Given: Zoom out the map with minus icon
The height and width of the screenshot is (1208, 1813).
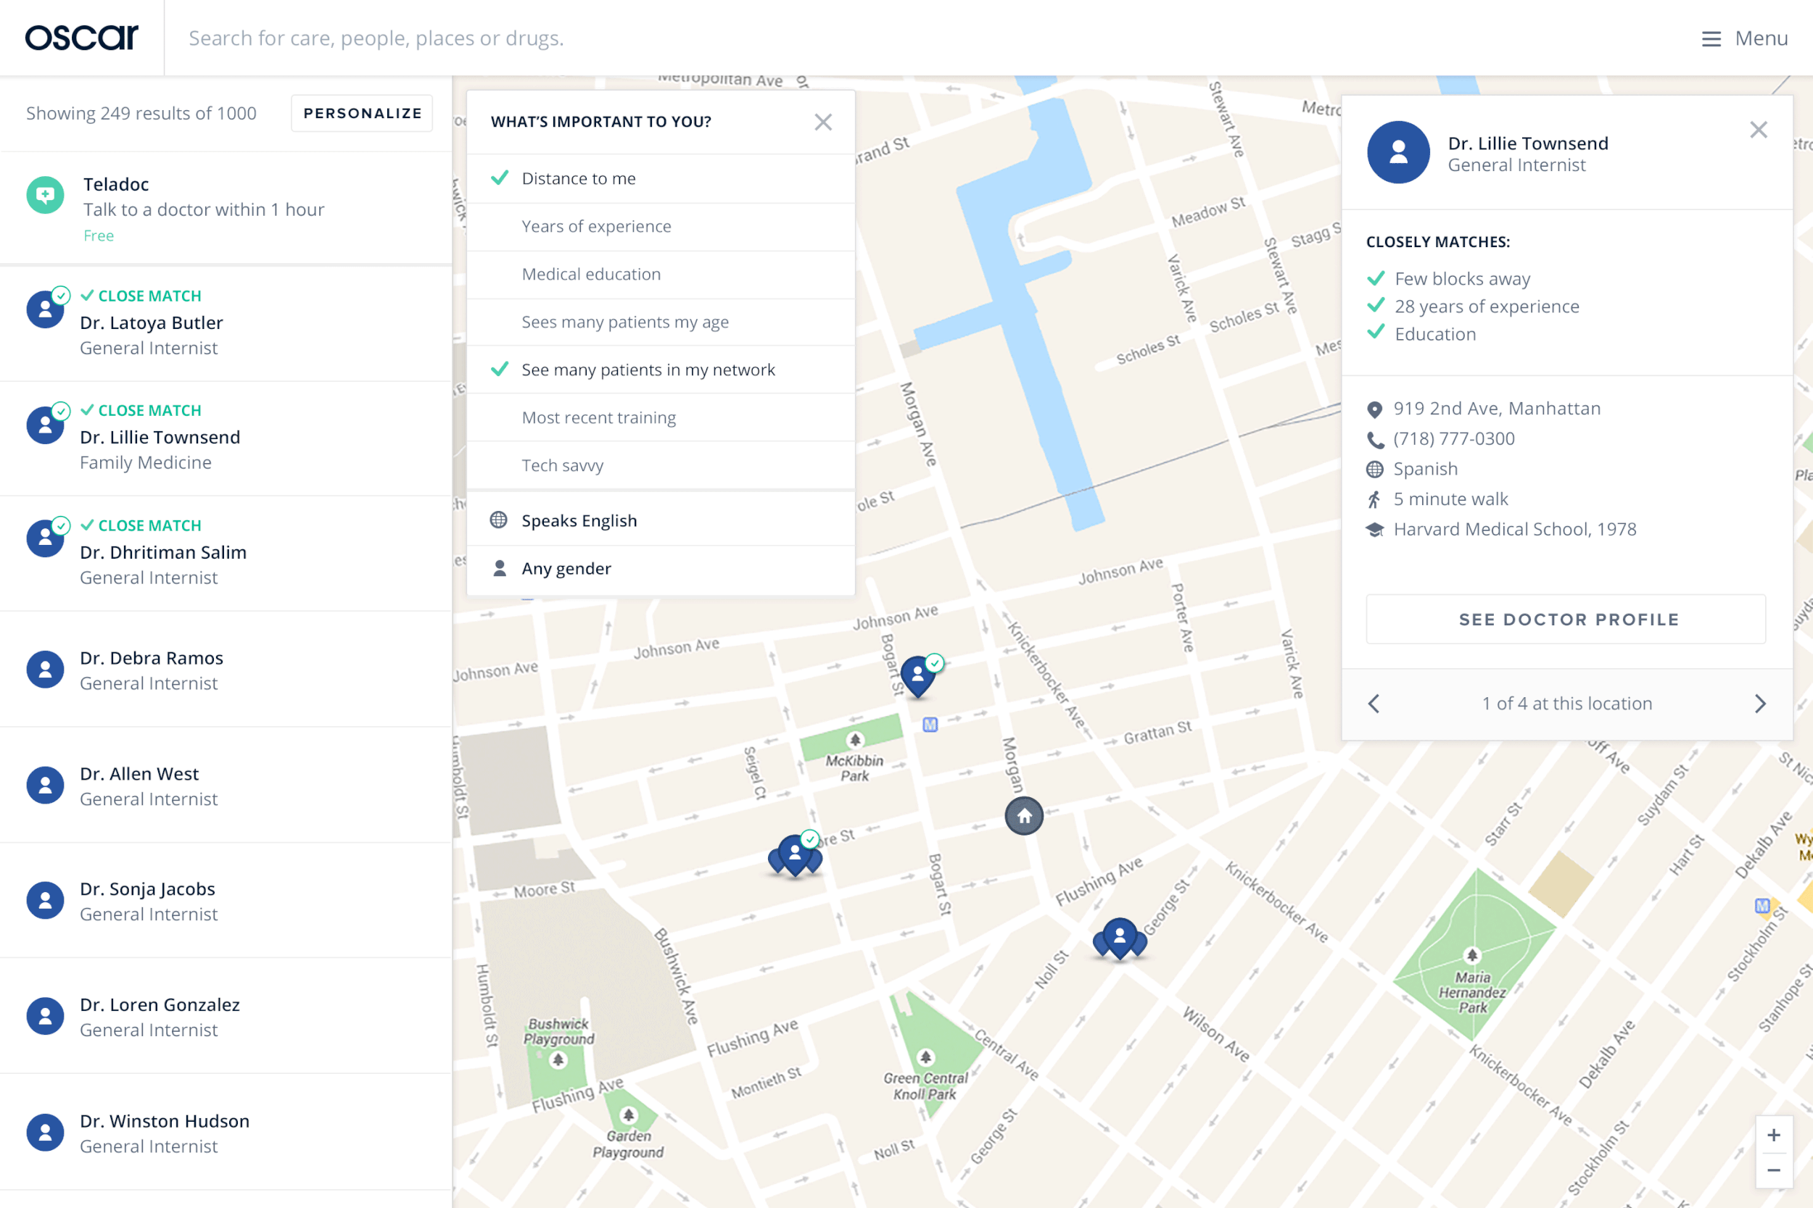Looking at the screenshot, I should tap(1773, 1170).
